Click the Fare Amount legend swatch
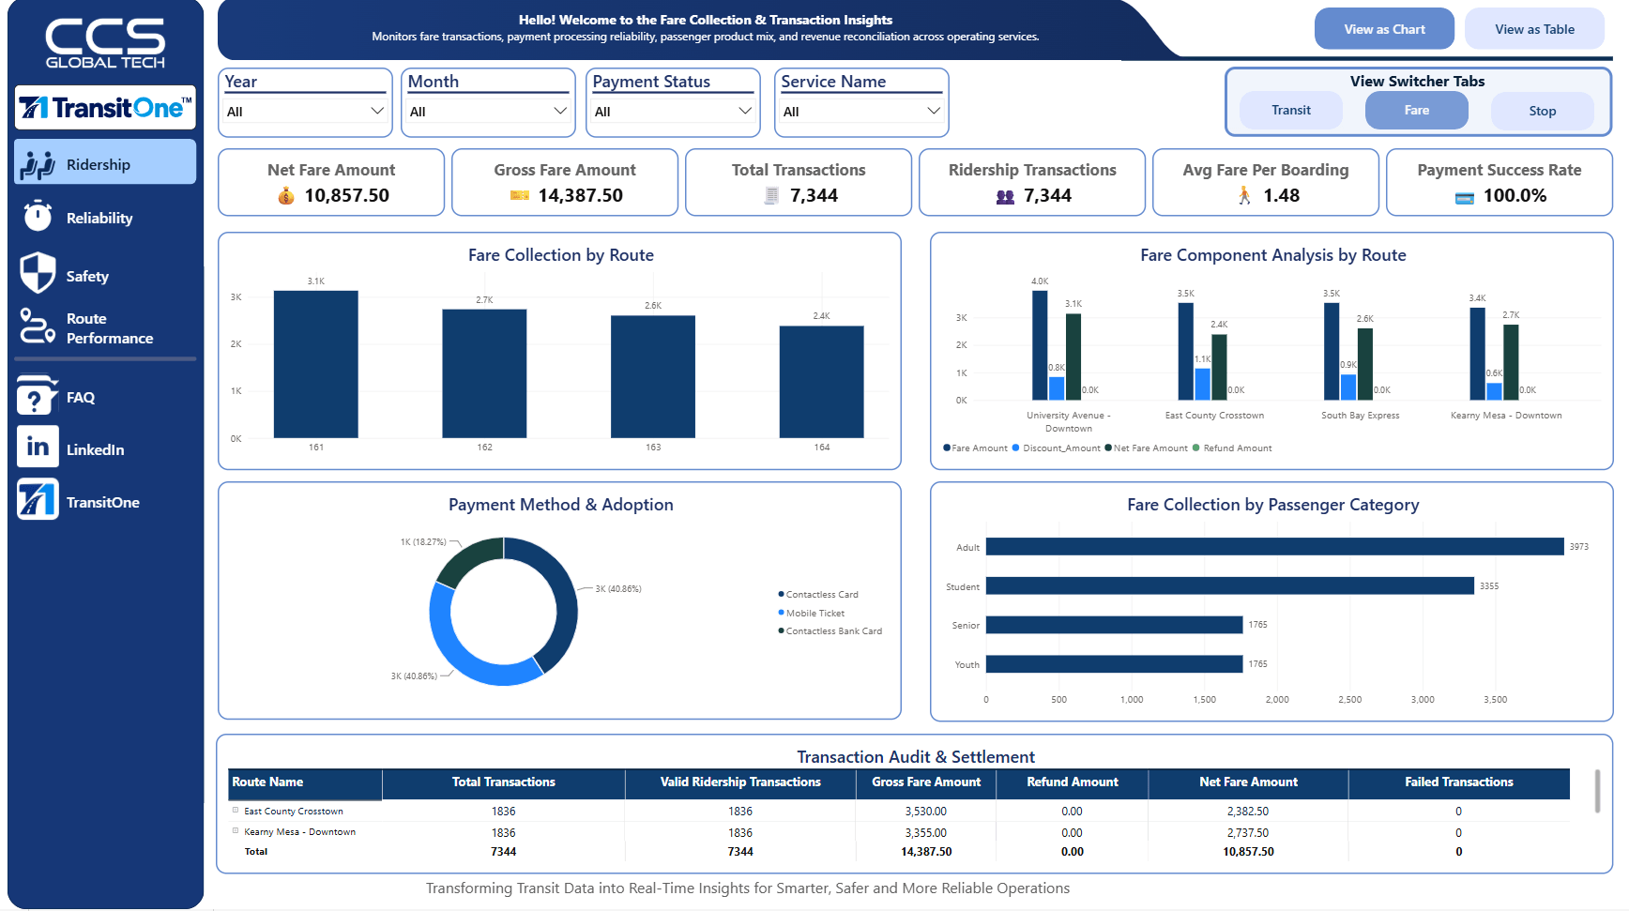This screenshot has height=911, width=1629. 947,448
